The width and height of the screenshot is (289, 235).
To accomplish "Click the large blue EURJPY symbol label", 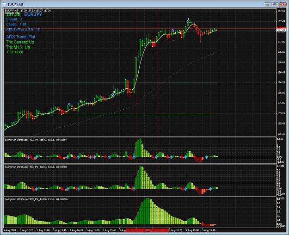I will 33,15.
